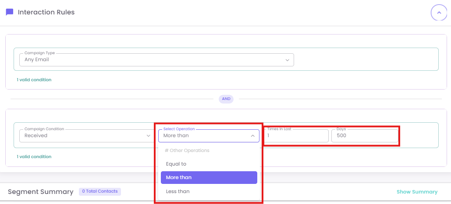The height and width of the screenshot is (204, 451).
Task: Click the chevron arrow in Campaign Type field
Action: coord(287,60)
